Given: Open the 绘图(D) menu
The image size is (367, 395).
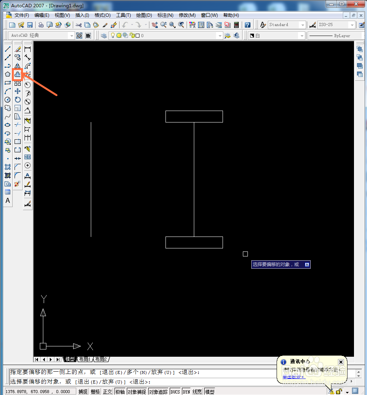Looking at the screenshot, I should 144,15.
